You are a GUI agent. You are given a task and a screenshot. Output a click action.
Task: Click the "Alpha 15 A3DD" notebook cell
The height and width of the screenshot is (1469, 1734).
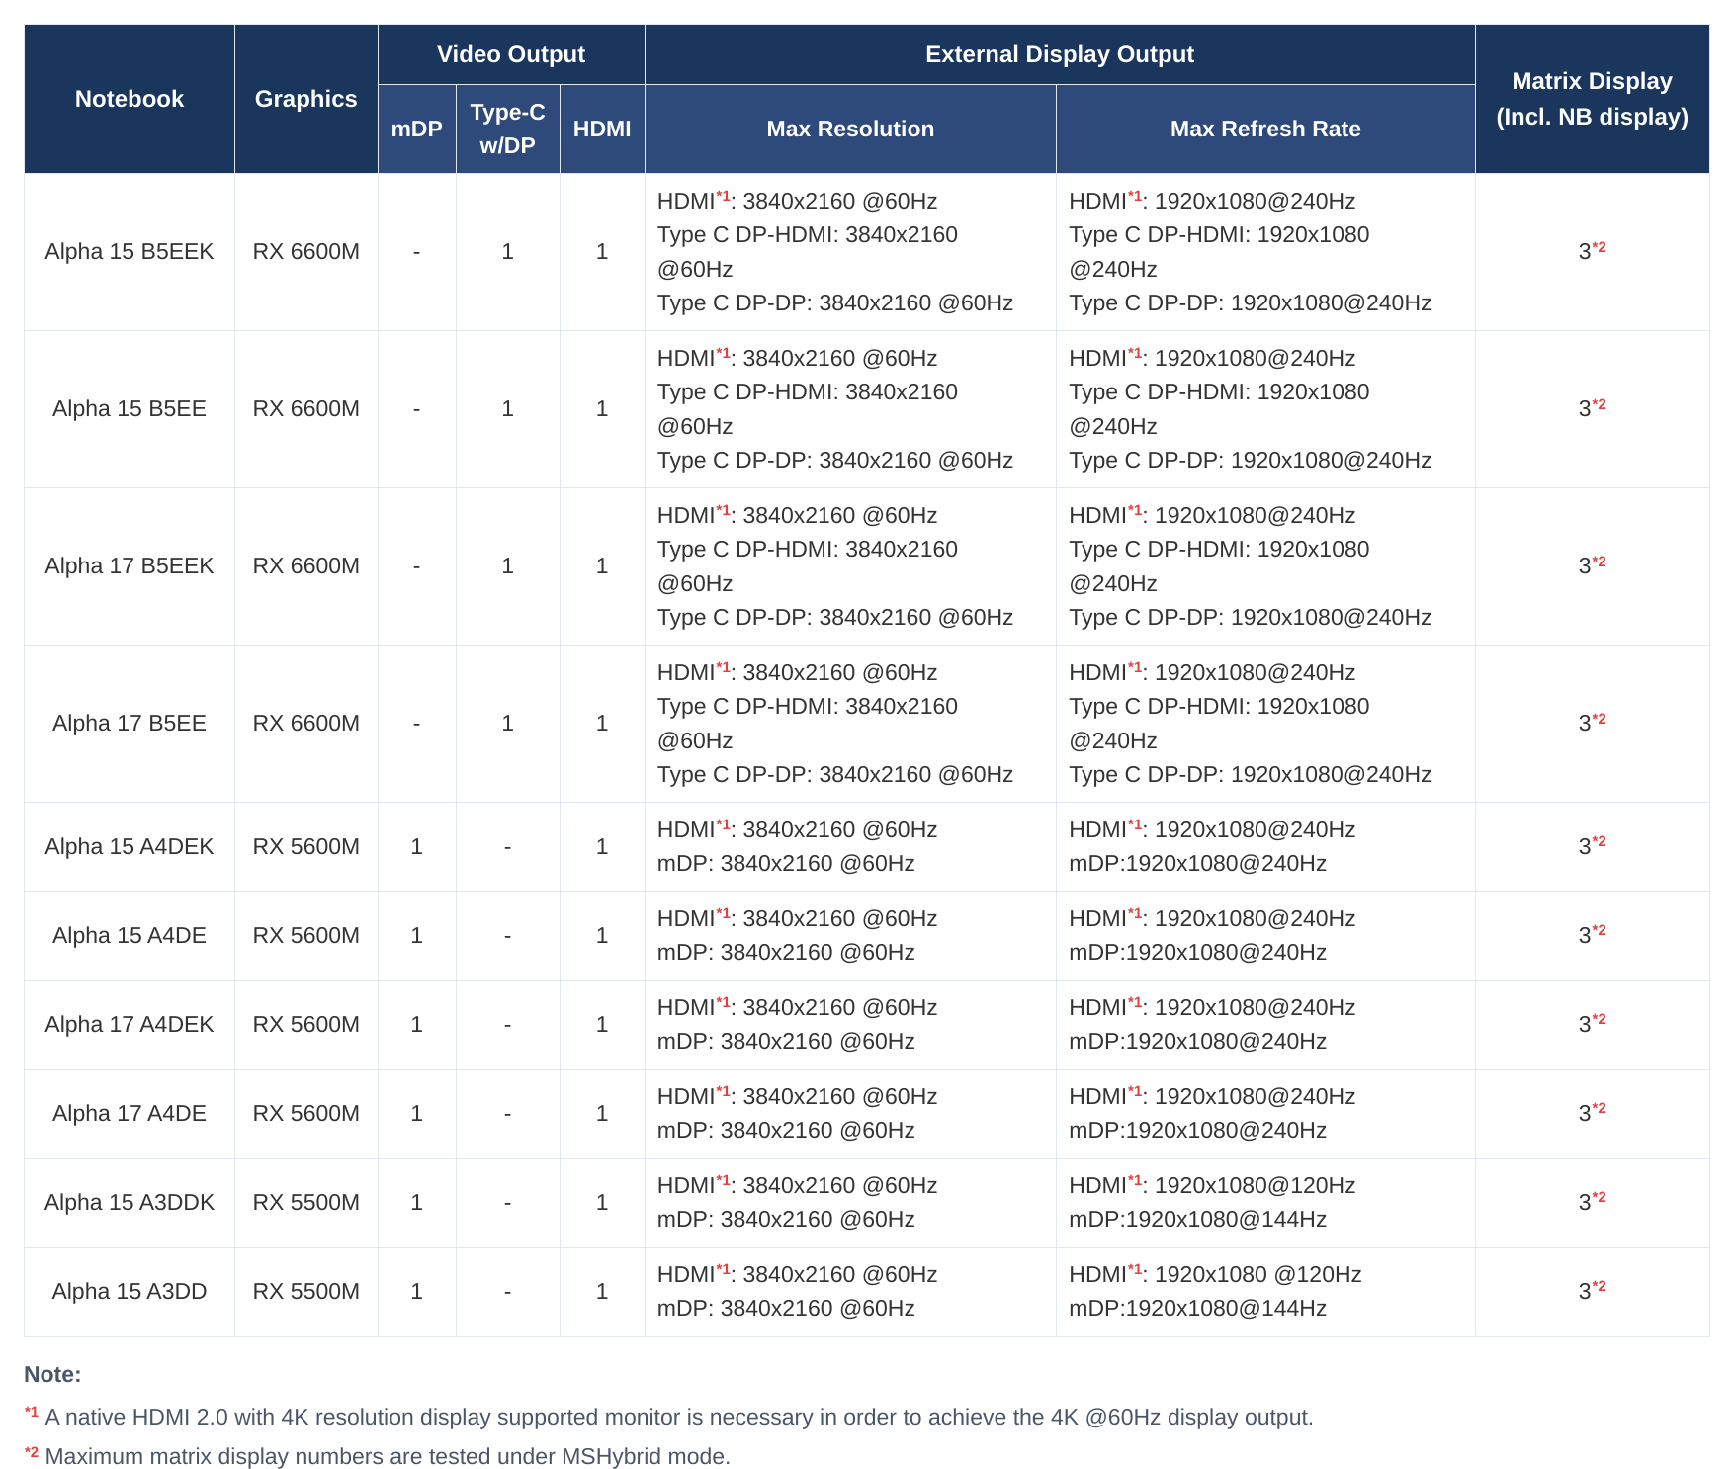click(130, 1292)
